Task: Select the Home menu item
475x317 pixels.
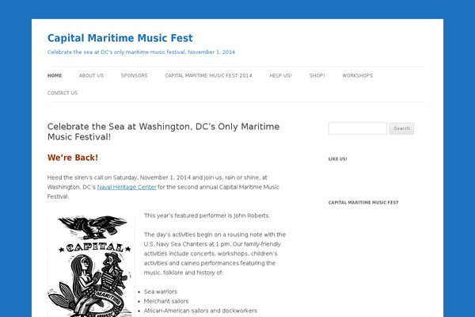Action: pyautogui.click(x=55, y=75)
